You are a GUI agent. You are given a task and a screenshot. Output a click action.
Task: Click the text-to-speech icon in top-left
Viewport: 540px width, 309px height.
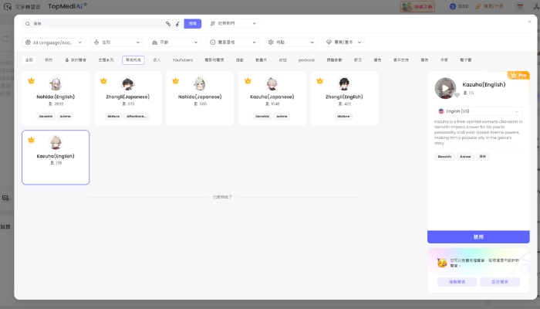click(x=8, y=6)
